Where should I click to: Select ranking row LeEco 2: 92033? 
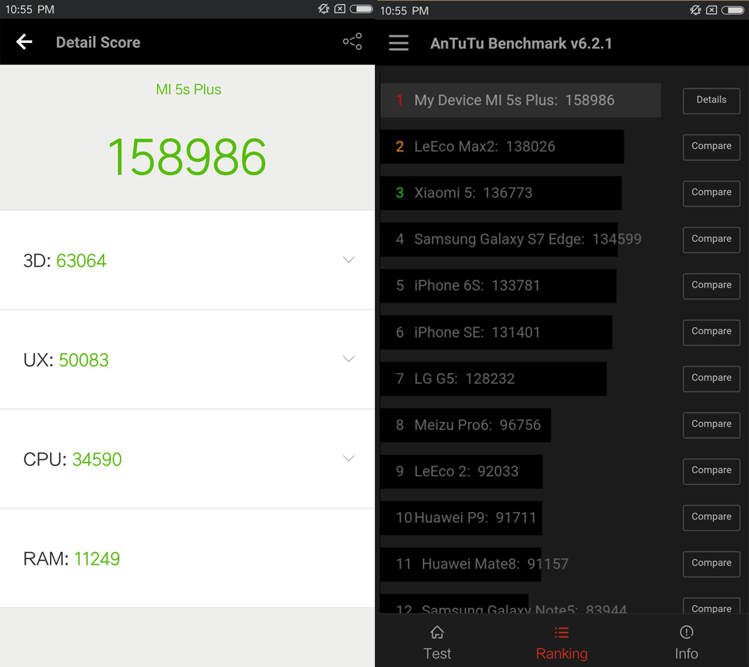[462, 472]
